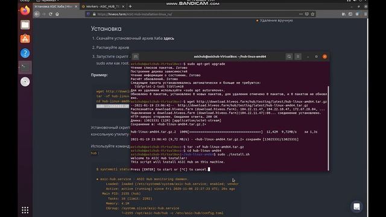Open page actions three-dot menu

point(300,14)
